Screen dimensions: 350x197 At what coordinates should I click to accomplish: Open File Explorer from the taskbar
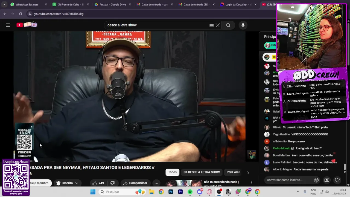[151, 192]
